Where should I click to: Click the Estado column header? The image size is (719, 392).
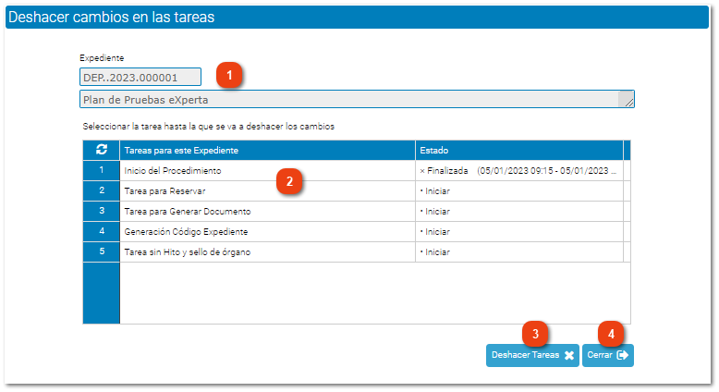click(x=519, y=151)
